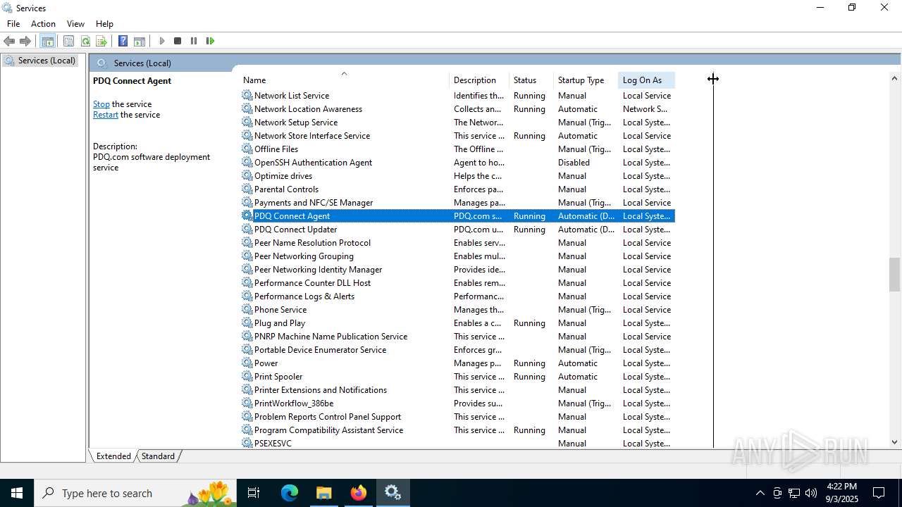The image size is (902, 507).
Task: Click the Refresh toolbar icon
Action: click(85, 41)
